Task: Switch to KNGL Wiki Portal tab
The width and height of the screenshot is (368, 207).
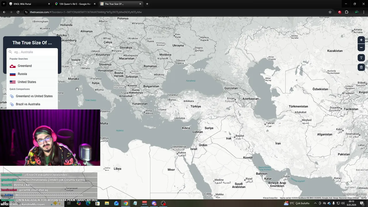Action: click(29, 4)
